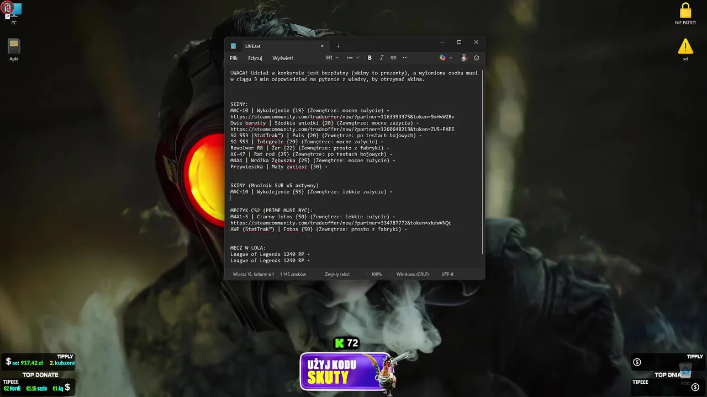Expand the H1 heading style dropdown
This screenshot has height=397, width=707.
click(x=333, y=58)
